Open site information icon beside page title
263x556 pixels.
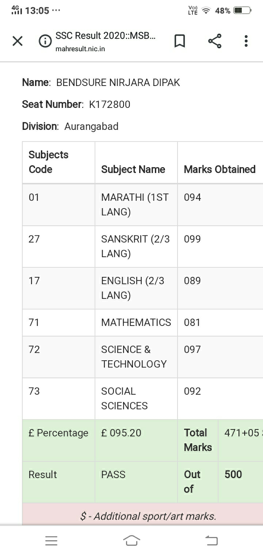[45, 41]
